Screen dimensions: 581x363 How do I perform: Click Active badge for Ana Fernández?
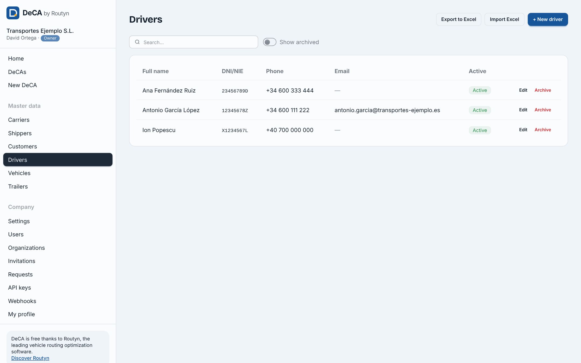[480, 90]
